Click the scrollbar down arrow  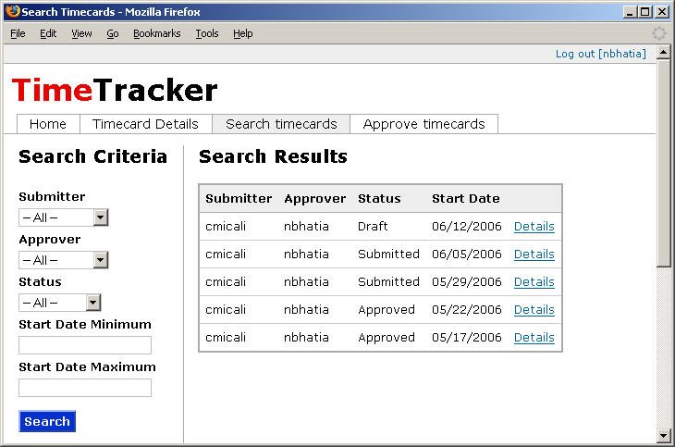[x=663, y=436]
